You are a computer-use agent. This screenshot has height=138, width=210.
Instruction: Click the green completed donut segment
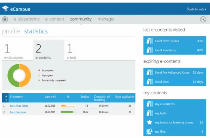[10, 75]
